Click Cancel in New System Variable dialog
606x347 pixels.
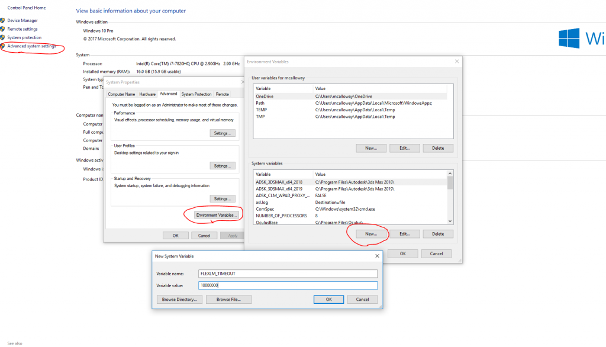(362, 300)
